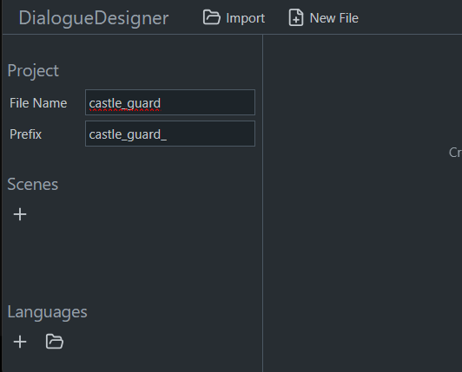This screenshot has width=462, height=372.
Task: Click the File Name label
Action: pyautogui.click(x=38, y=103)
